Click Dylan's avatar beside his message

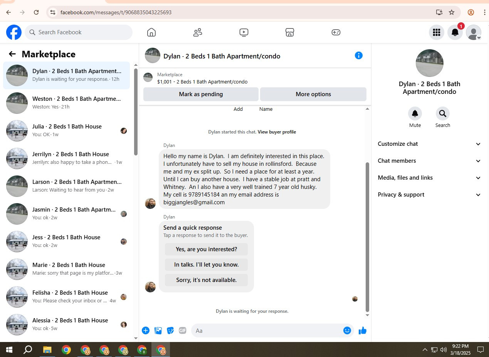coord(150,204)
